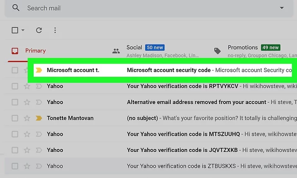Viewport: 297px width, 178px height.
Task: Open the (no subject) email
Action: 142,118
